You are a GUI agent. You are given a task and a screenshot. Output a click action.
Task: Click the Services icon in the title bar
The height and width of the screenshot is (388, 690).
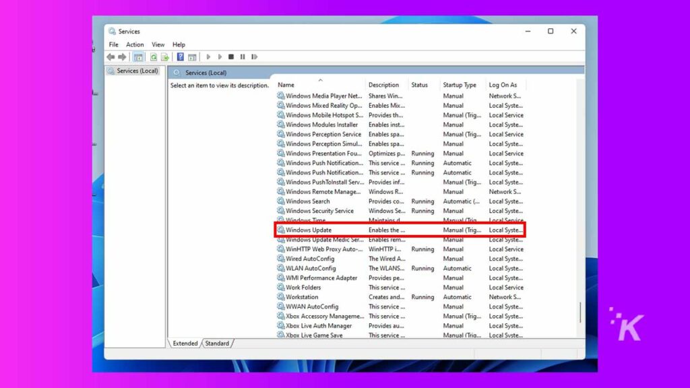[x=113, y=31]
